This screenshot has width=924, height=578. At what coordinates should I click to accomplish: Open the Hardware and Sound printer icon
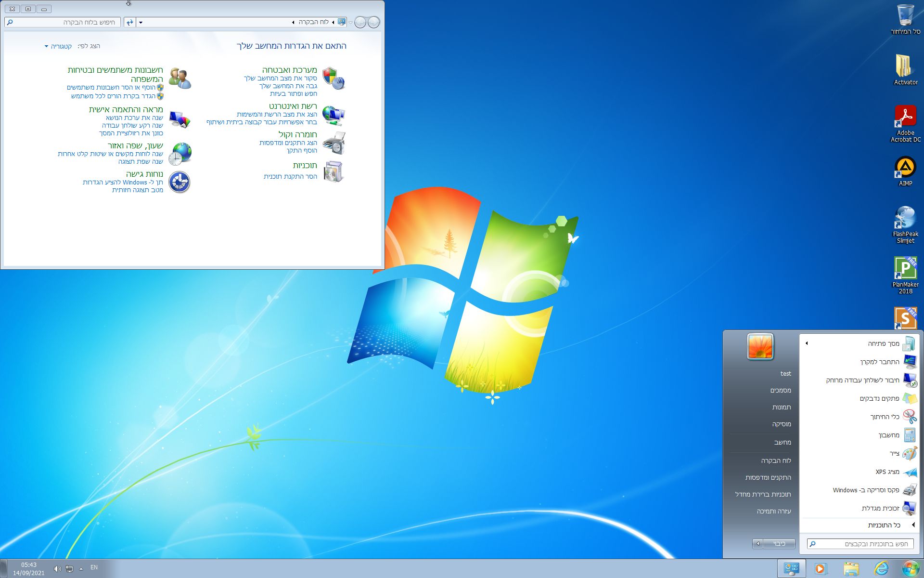coord(333,143)
